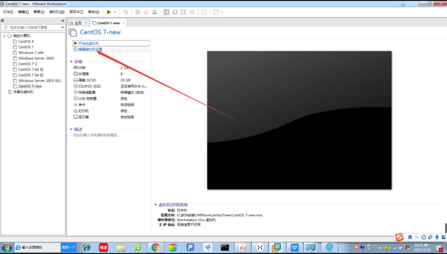
Task: Click the take snapshot toolbar icon
Action: point(138,12)
